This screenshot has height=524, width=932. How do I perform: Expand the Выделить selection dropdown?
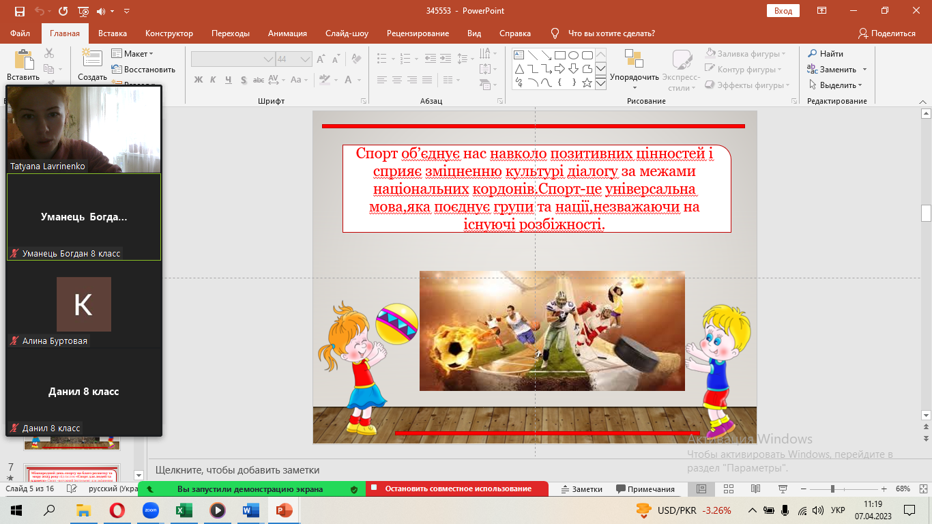pyautogui.click(x=836, y=85)
